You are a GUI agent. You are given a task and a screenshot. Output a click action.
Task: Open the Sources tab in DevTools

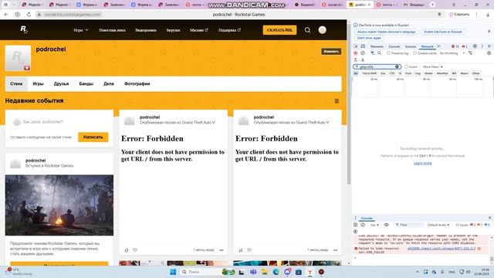tap(410, 46)
